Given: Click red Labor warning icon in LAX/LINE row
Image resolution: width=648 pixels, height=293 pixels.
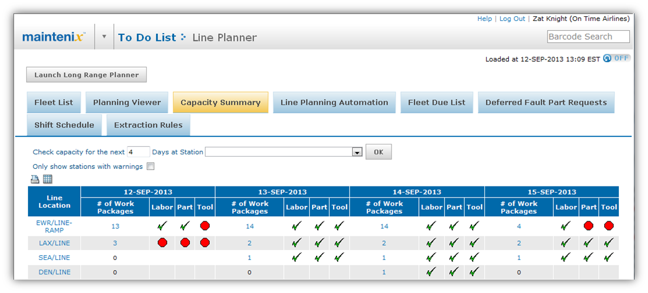Looking at the screenshot, I should tap(162, 242).
